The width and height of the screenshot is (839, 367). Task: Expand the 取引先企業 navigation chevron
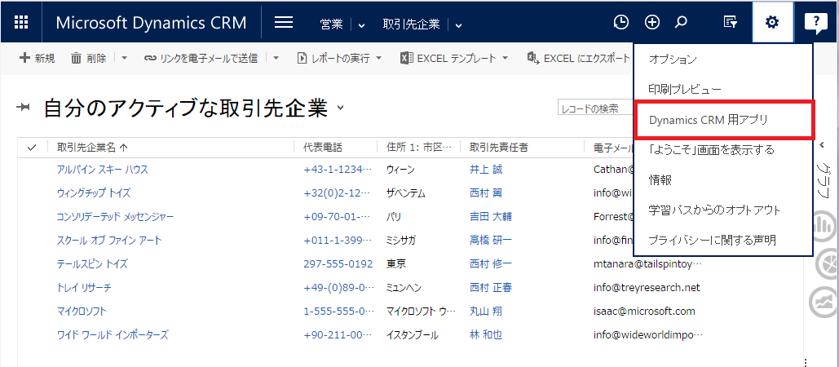(x=458, y=24)
